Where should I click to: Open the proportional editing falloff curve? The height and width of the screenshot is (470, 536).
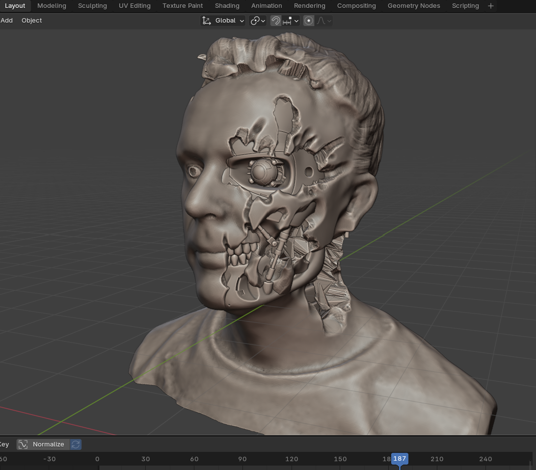[x=324, y=21]
